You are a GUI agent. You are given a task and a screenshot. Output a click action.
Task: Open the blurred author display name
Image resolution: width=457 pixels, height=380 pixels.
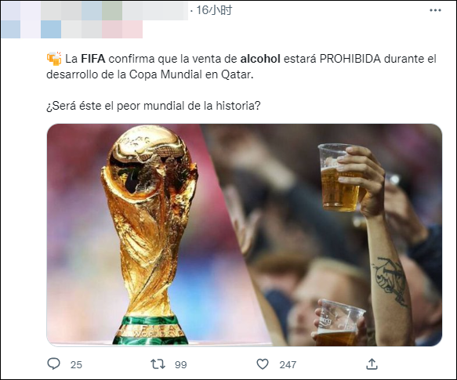click(x=95, y=11)
